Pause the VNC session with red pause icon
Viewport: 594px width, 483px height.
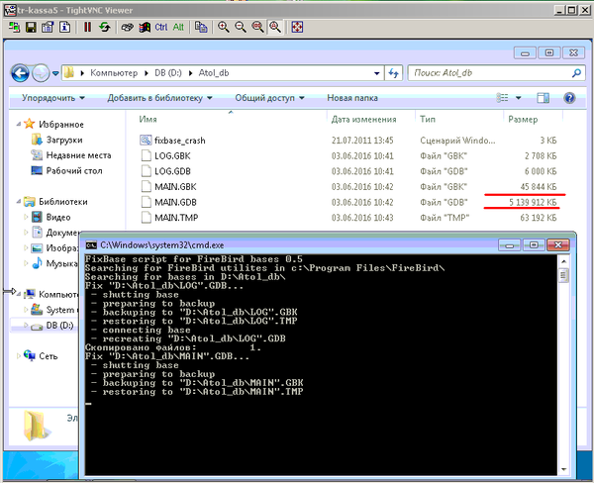(x=87, y=27)
